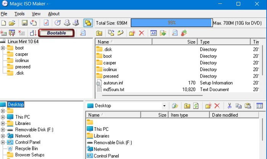Click the image conversion icon beside Save
The width and height of the screenshot is (267, 159).
coord(34,23)
